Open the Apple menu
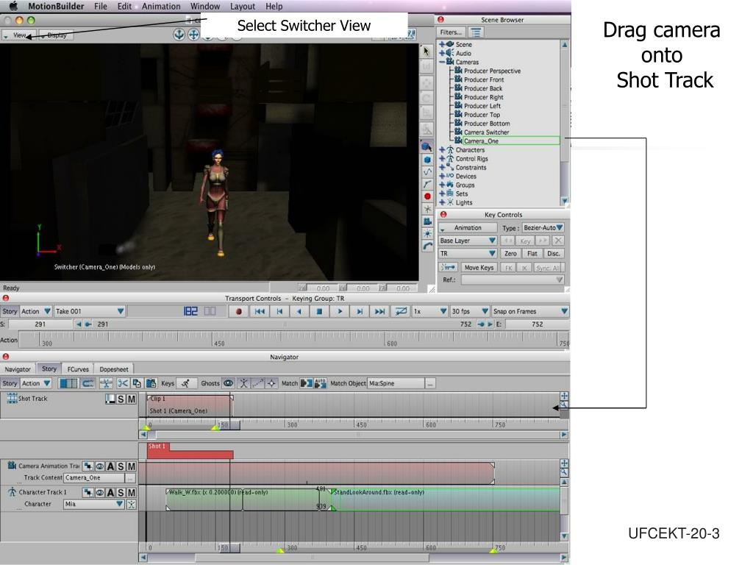Viewport: 753px width, 565px height. click(13, 6)
